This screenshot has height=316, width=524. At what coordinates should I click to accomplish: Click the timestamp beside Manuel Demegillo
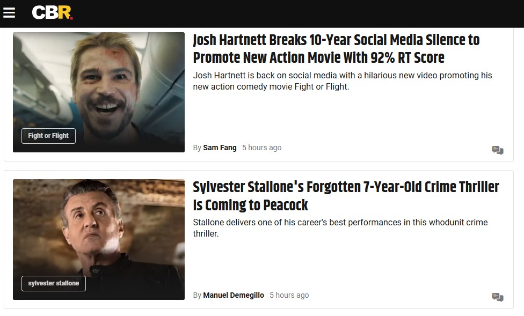point(289,295)
